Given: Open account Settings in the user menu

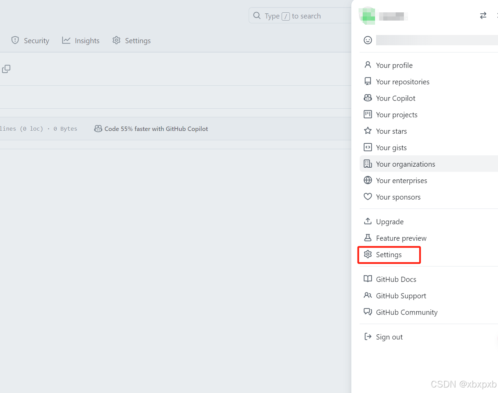Looking at the screenshot, I should 429,254.
